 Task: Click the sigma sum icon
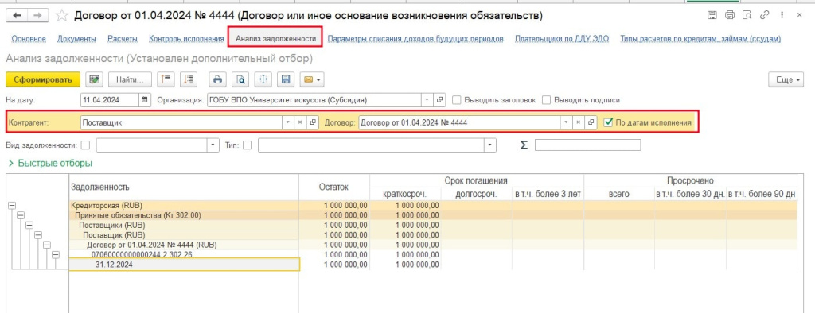[524, 145]
